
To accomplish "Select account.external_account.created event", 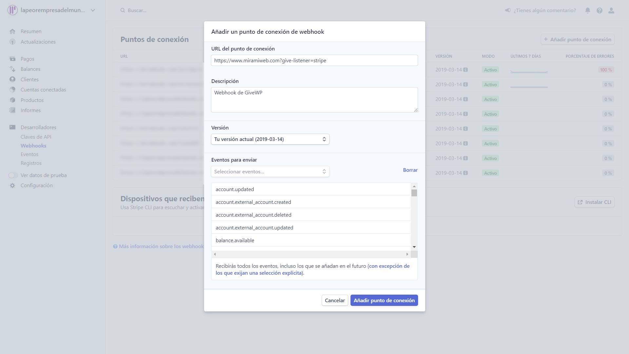I will [x=311, y=202].
